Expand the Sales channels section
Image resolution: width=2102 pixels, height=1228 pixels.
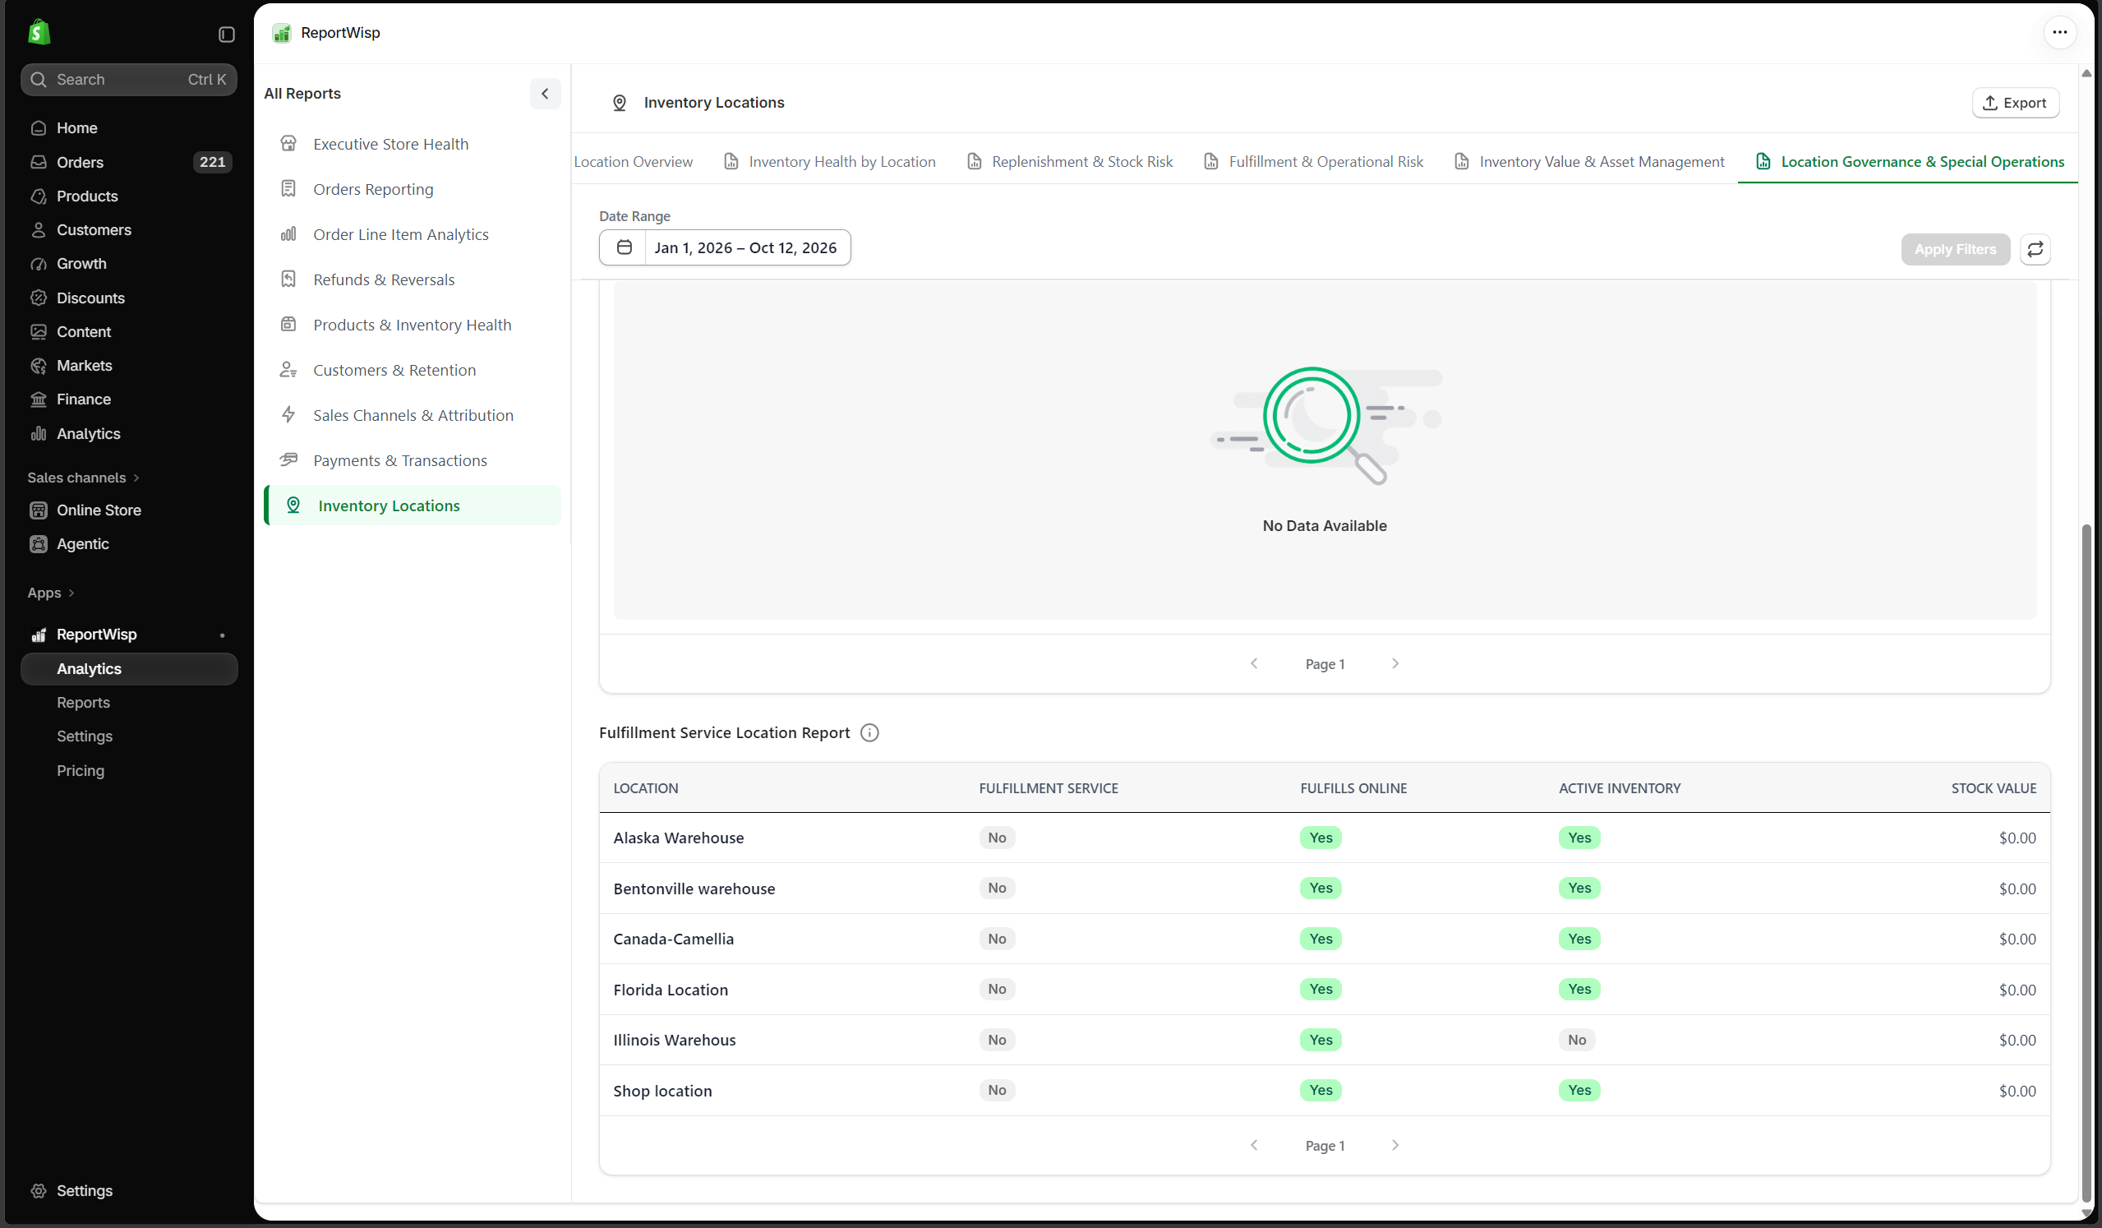click(x=84, y=478)
